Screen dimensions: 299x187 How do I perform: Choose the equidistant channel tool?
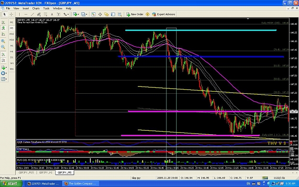39,14
